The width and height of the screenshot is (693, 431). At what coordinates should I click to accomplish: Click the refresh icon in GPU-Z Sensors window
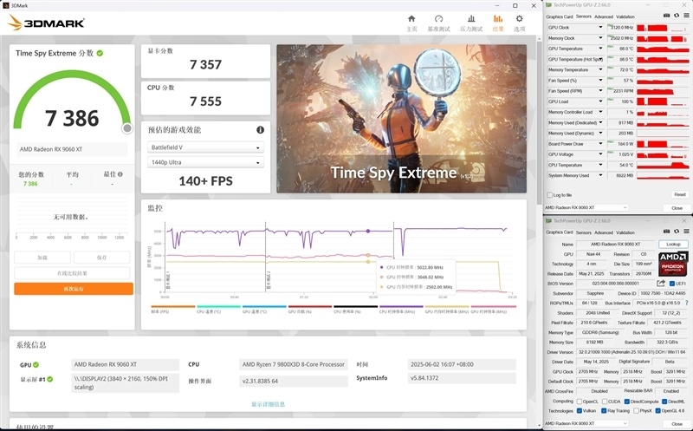677,16
